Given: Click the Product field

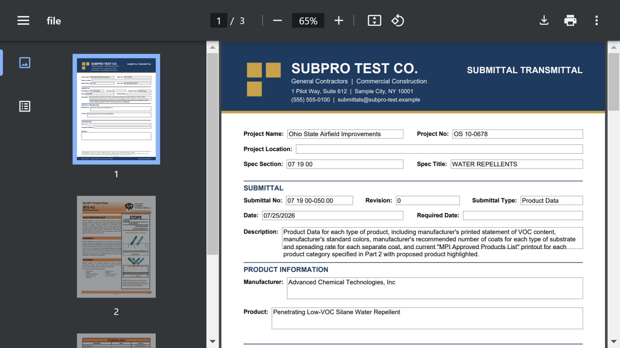Looking at the screenshot, I should point(427,318).
